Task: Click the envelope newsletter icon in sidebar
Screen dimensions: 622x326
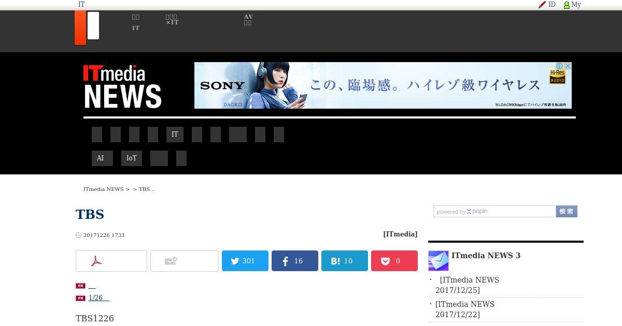Action: [x=438, y=261]
